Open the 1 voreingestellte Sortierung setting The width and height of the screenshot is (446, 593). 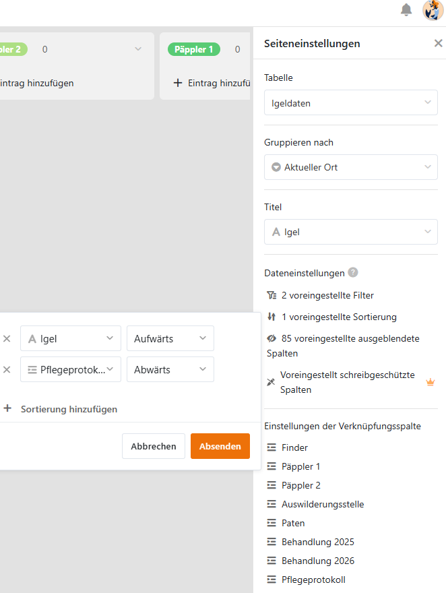(x=338, y=317)
